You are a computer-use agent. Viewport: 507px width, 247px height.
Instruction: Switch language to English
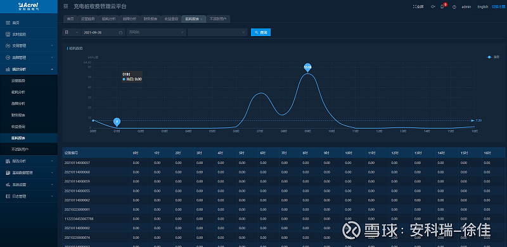[483, 7]
